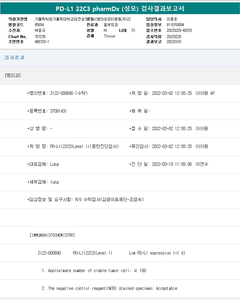Click the 검사결과 section heading
The width and height of the screenshot is (240, 300).
point(14,58)
